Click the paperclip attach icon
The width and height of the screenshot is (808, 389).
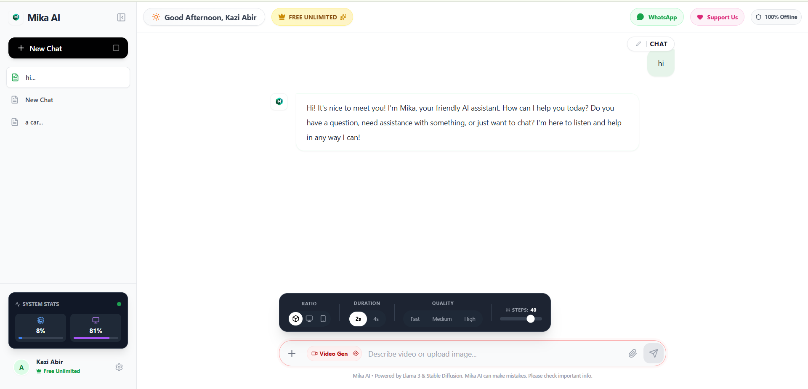tap(633, 354)
